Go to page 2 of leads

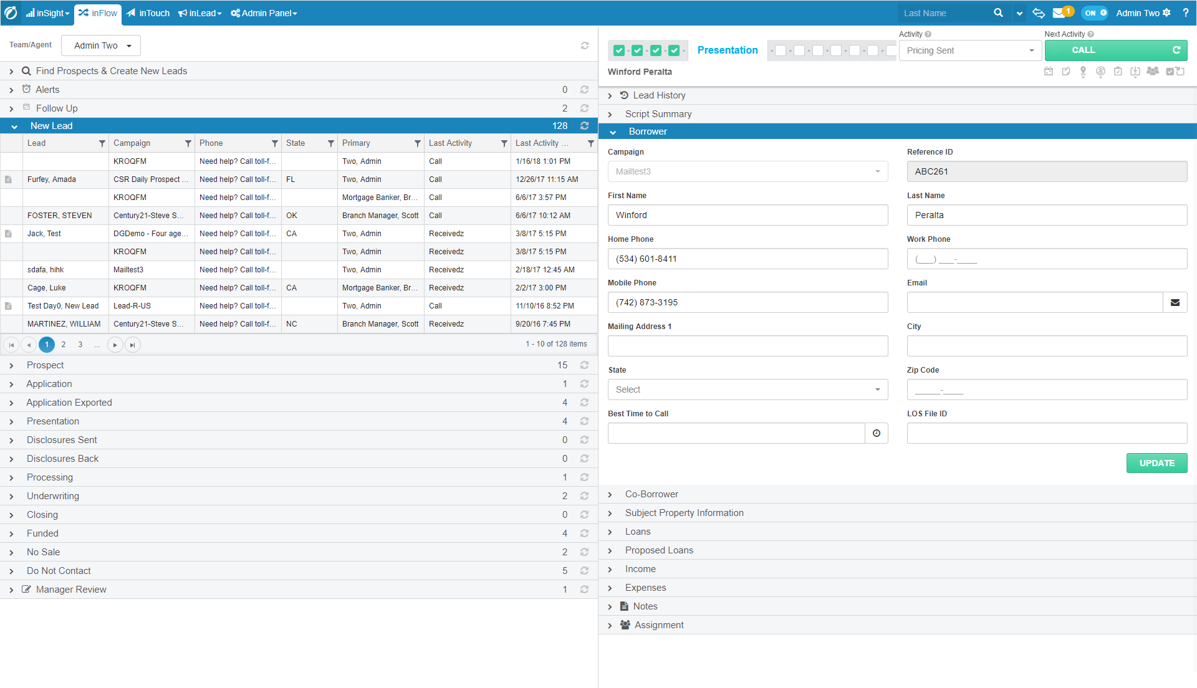[64, 345]
